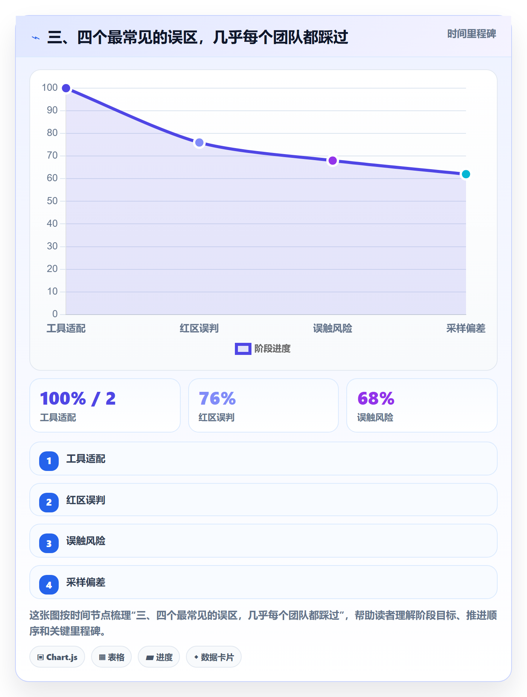527x697 pixels.
Task: Select the purple 误触风险 data point
Action: [332, 161]
